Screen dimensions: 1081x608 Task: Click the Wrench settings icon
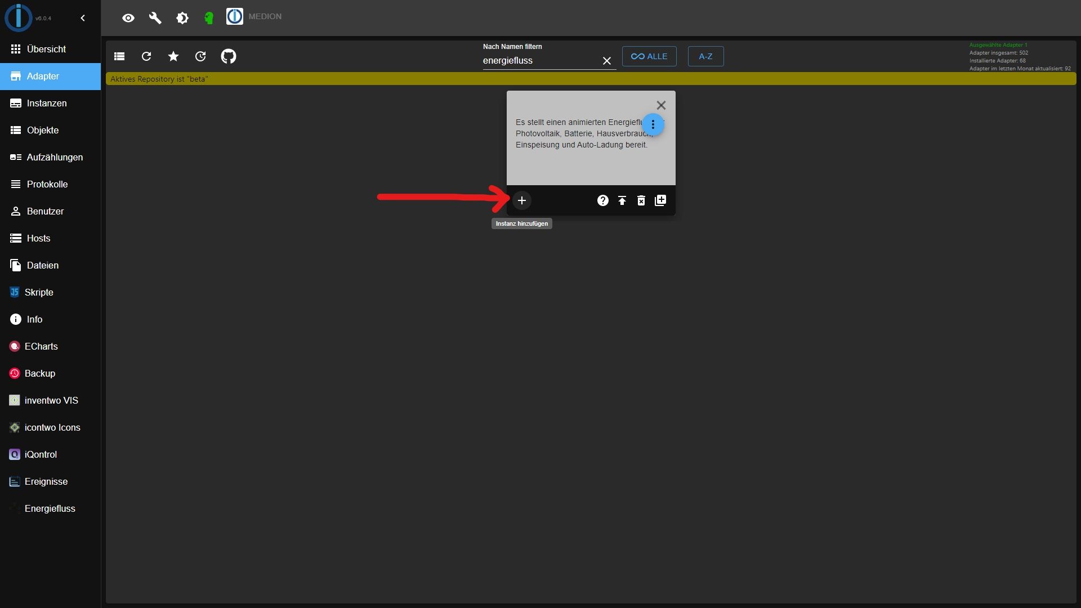[x=154, y=16]
